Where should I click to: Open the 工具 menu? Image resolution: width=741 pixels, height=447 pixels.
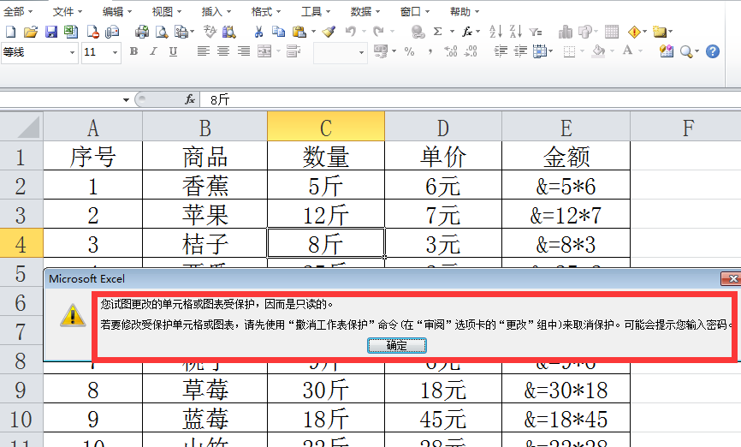coord(315,11)
